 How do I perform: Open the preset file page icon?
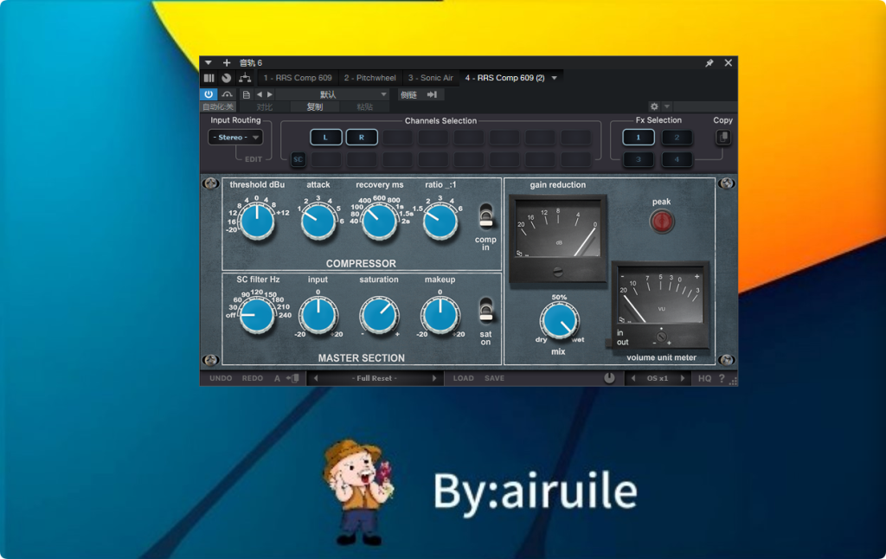(247, 94)
